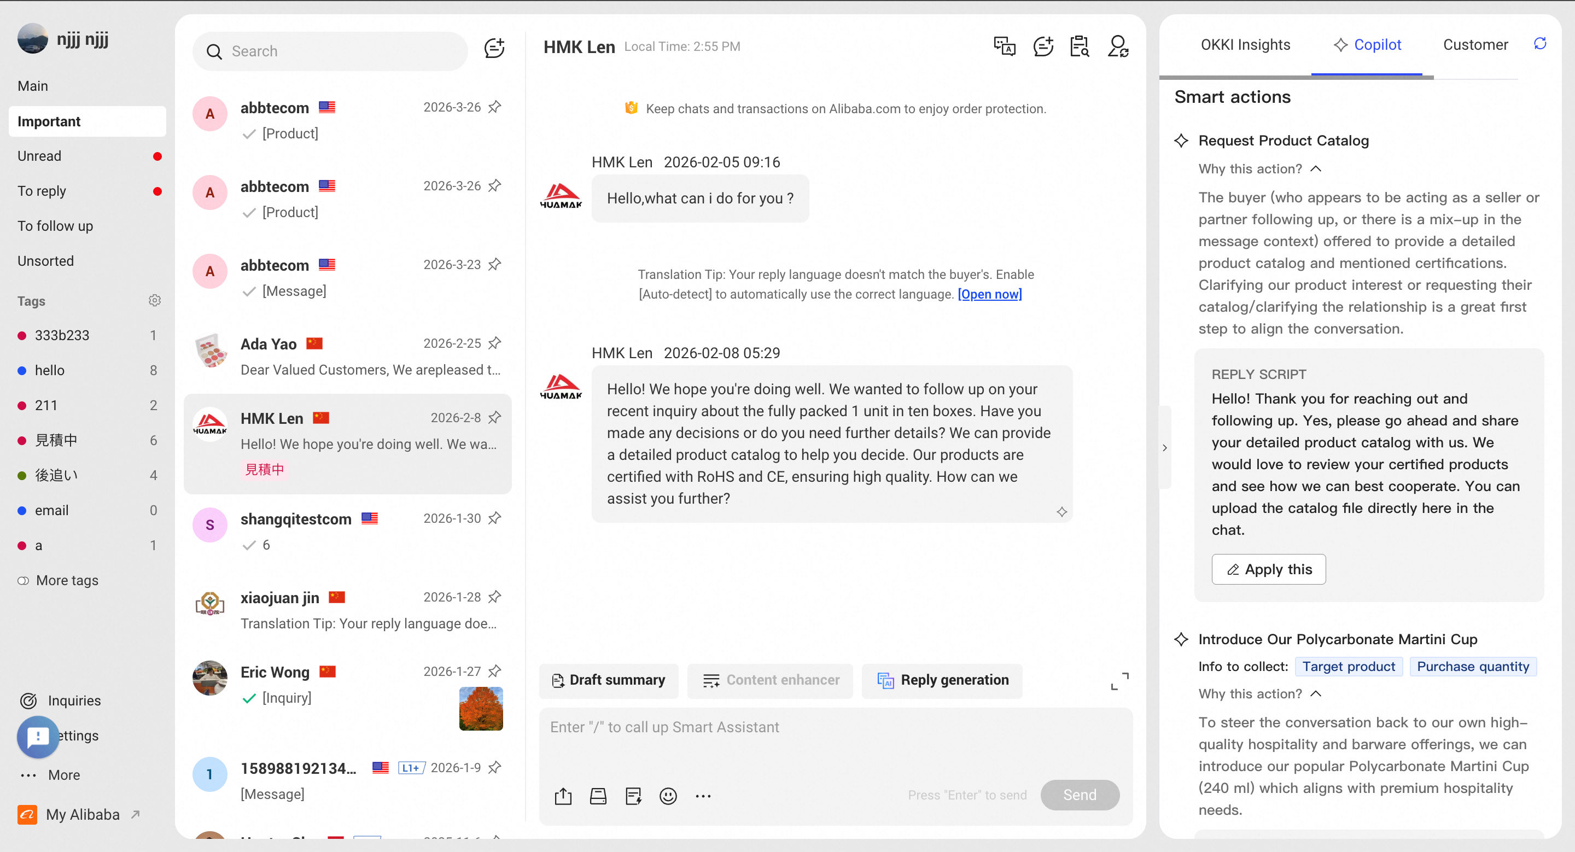Expand the message input box
This screenshot has width=1575, height=852.
point(1119,681)
